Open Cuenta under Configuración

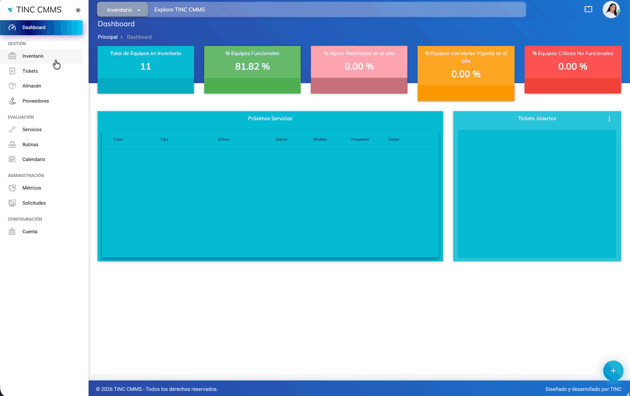click(30, 232)
